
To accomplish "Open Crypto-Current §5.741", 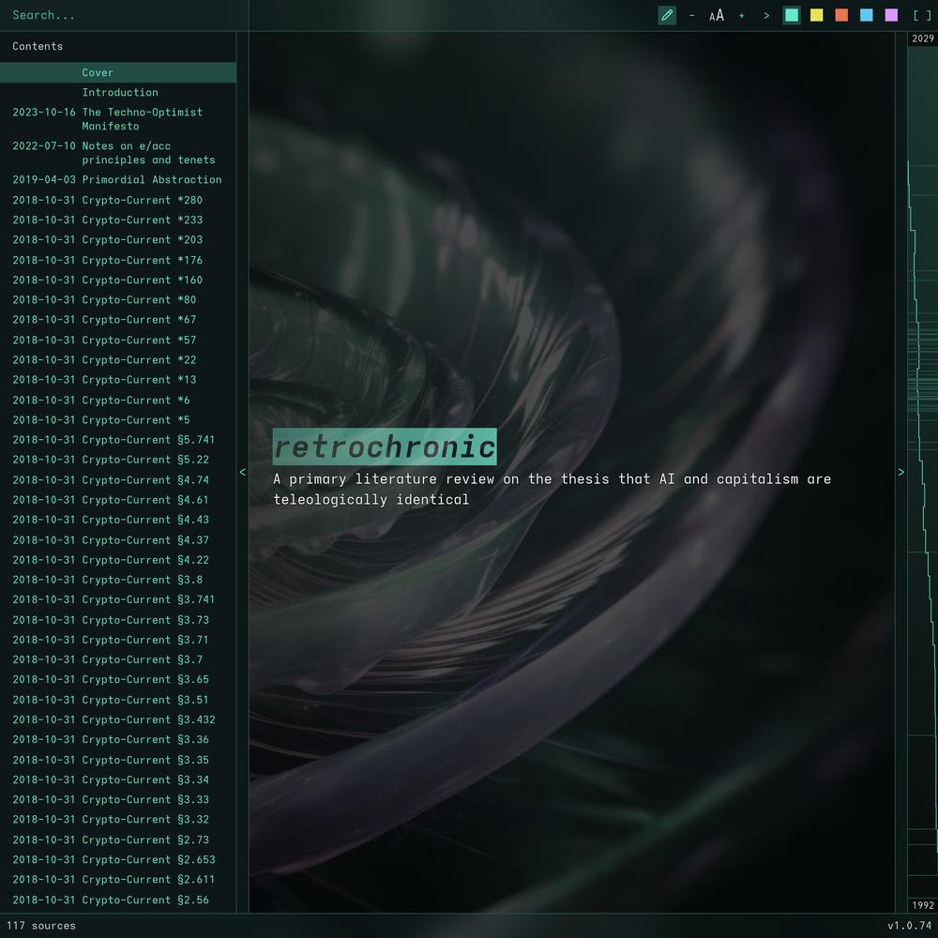I will (x=118, y=440).
